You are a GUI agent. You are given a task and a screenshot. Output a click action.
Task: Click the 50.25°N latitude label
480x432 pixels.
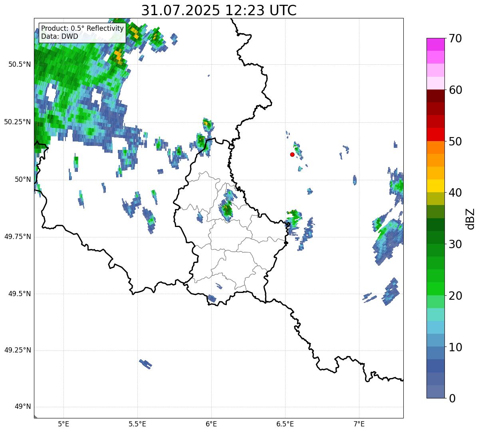(x=18, y=122)
